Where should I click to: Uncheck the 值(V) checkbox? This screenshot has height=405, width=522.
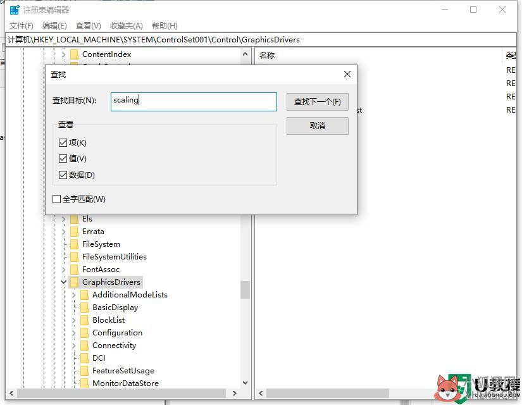63,159
